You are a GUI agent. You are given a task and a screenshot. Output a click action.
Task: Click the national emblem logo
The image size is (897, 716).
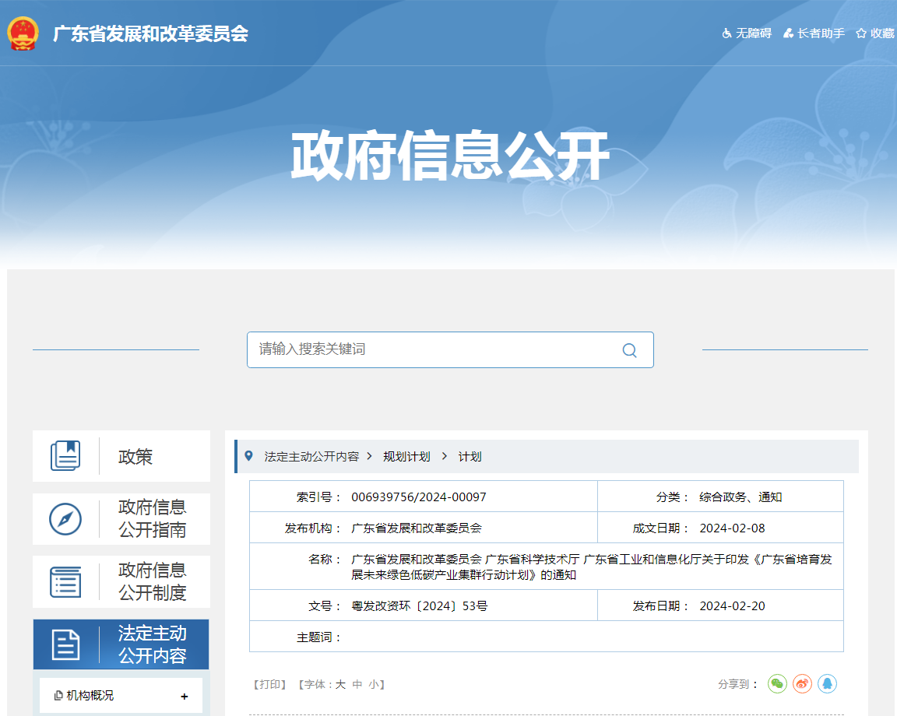23,33
